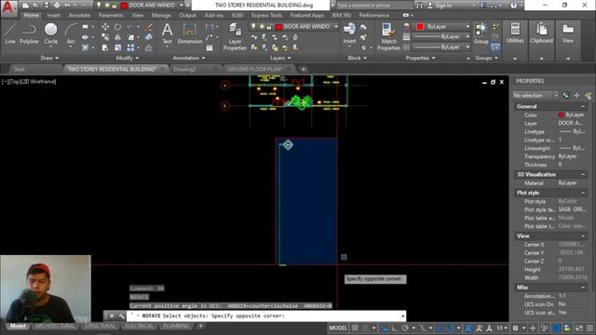596x335 pixels.
Task: Open the Home ribbon tab
Action: [31, 15]
